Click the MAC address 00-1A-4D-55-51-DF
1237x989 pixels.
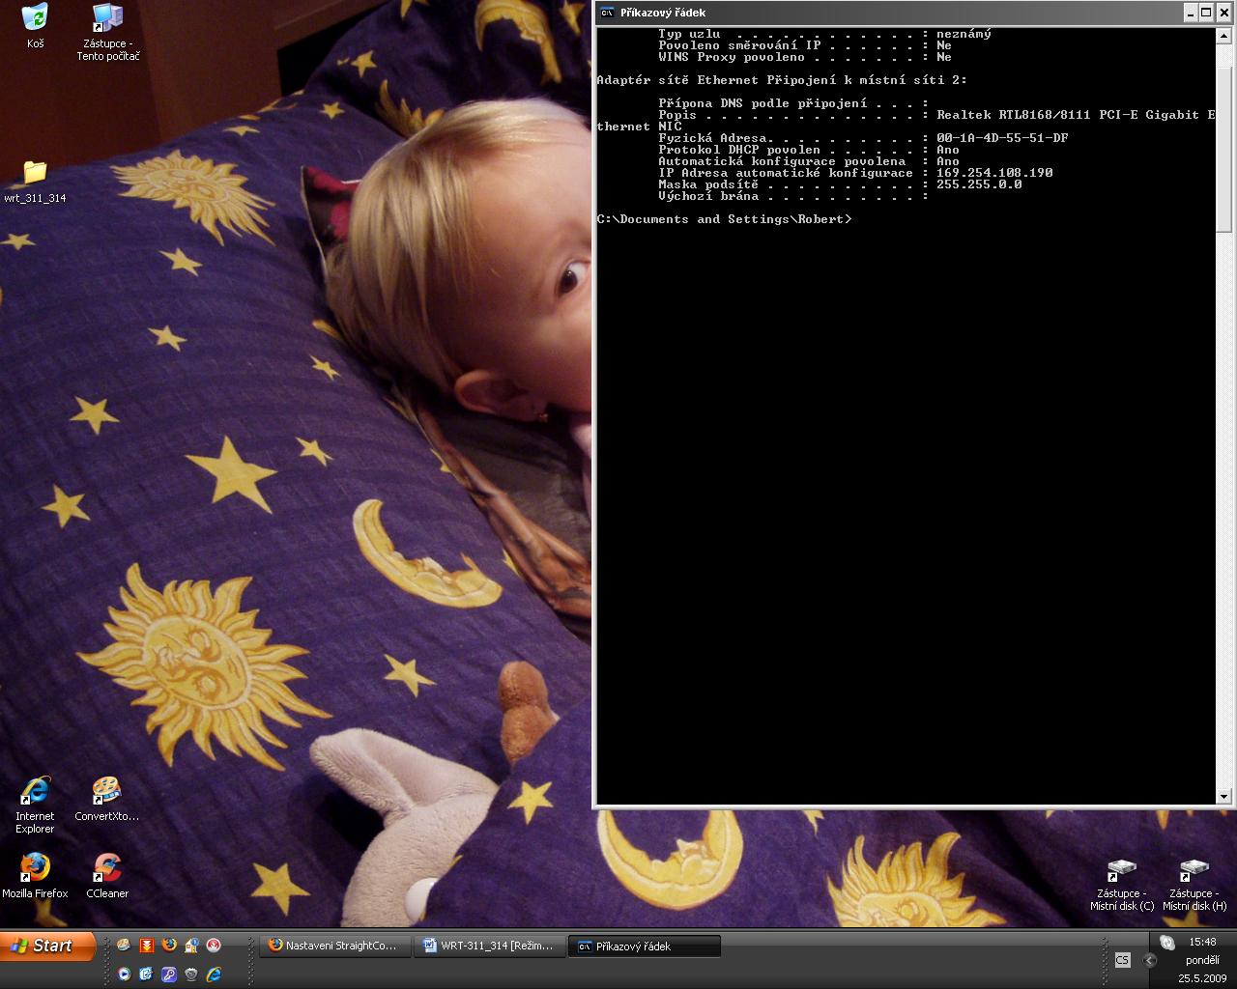[x=1002, y=138]
